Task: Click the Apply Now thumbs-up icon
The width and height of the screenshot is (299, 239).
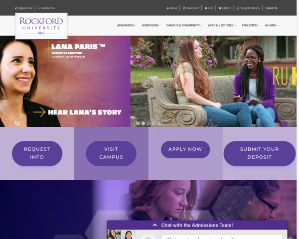Action: [x=16, y=8]
